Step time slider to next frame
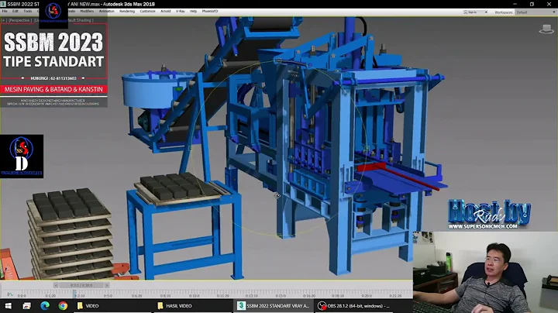The image size is (558, 313). [x=107, y=285]
